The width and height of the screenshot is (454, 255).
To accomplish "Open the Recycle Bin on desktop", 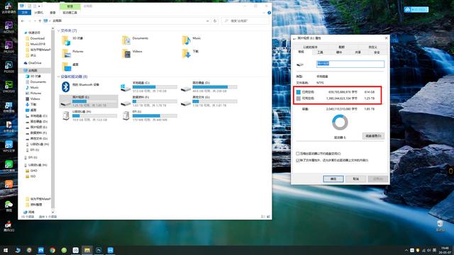I will point(440,225).
